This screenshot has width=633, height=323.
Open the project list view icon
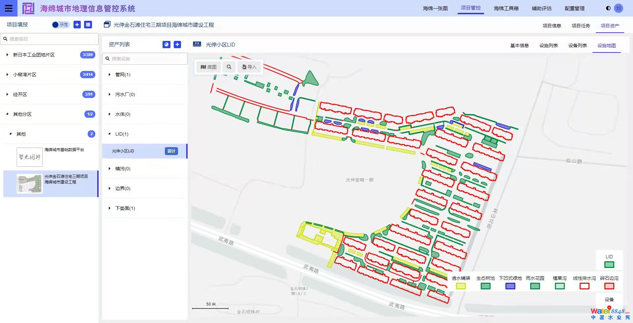click(x=88, y=25)
